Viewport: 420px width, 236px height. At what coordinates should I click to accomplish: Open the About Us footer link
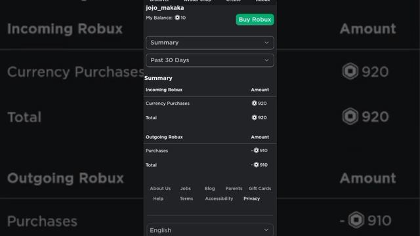point(160,188)
